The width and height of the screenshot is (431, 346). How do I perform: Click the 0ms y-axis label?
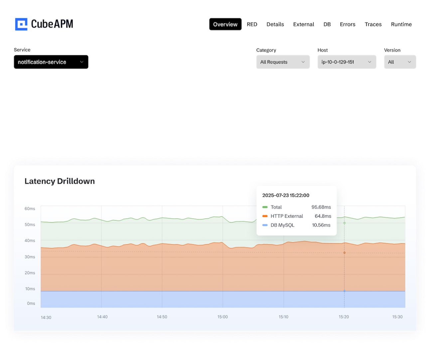(x=31, y=303)
